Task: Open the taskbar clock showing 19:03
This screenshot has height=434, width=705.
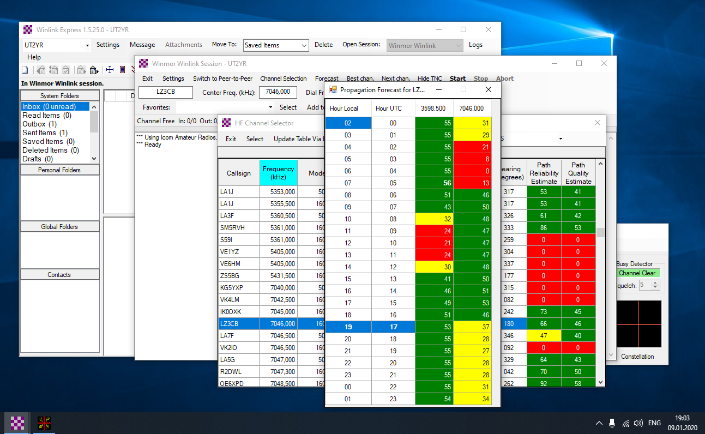Action: point(682,423)
